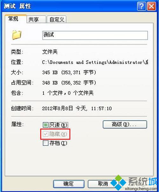
Task: Switch to the 常规 tab
Action: [x=16, y=19]
